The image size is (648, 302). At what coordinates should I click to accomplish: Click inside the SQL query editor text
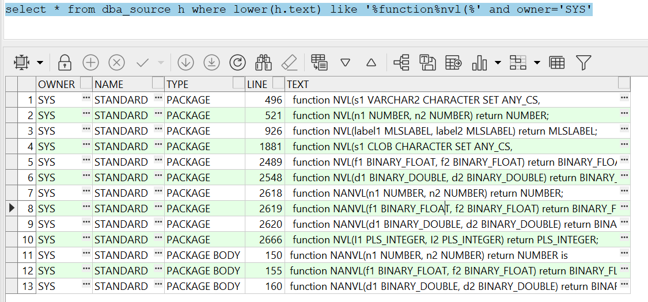click(x=299, y=9)
